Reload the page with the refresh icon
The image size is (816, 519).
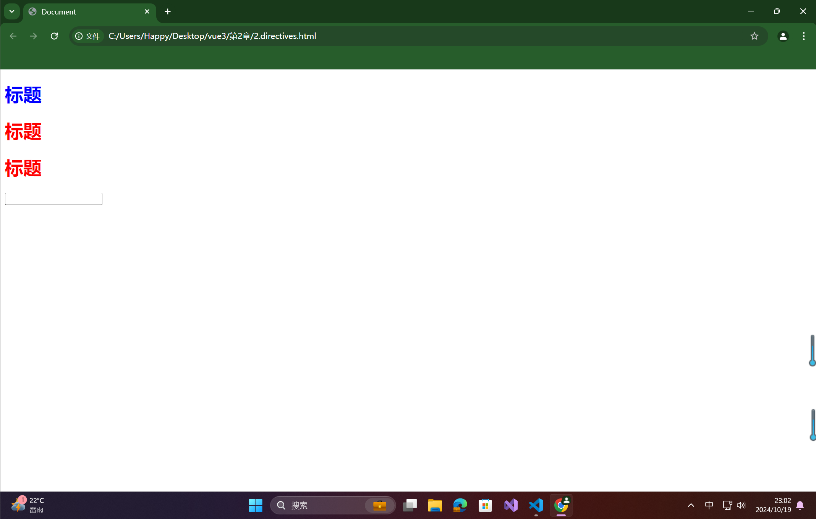54,36
